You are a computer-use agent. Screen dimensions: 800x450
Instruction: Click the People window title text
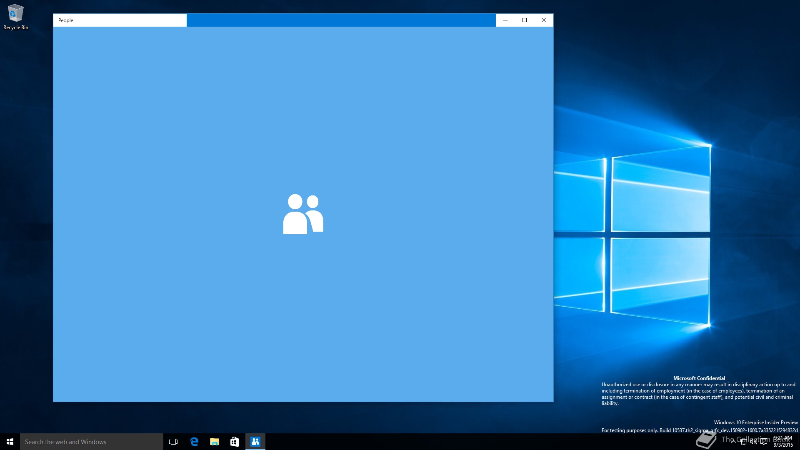[66, 20]
